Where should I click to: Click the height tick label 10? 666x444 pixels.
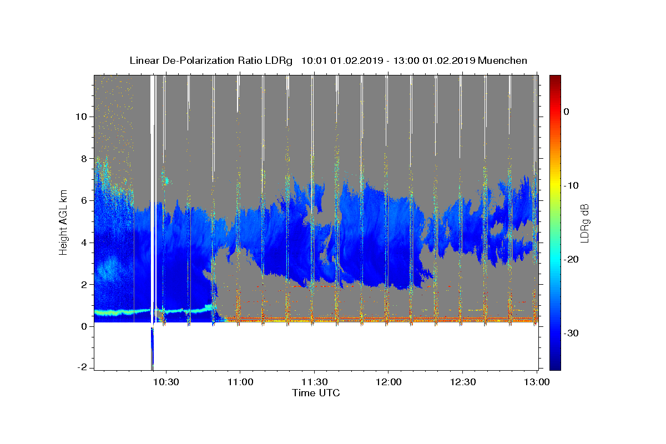(x=82, y=117)
